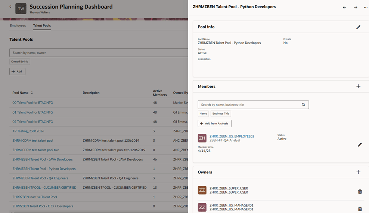The image size is (369, 213).
Task: Open 01 Talent Pool for ETACINTG
Action: pos(32,112)
